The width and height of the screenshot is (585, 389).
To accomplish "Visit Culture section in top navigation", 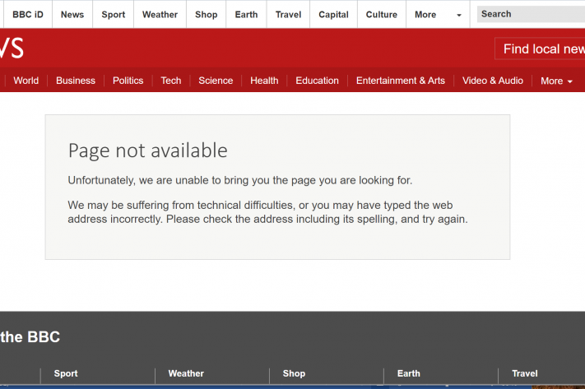I will tap(381, 15).
